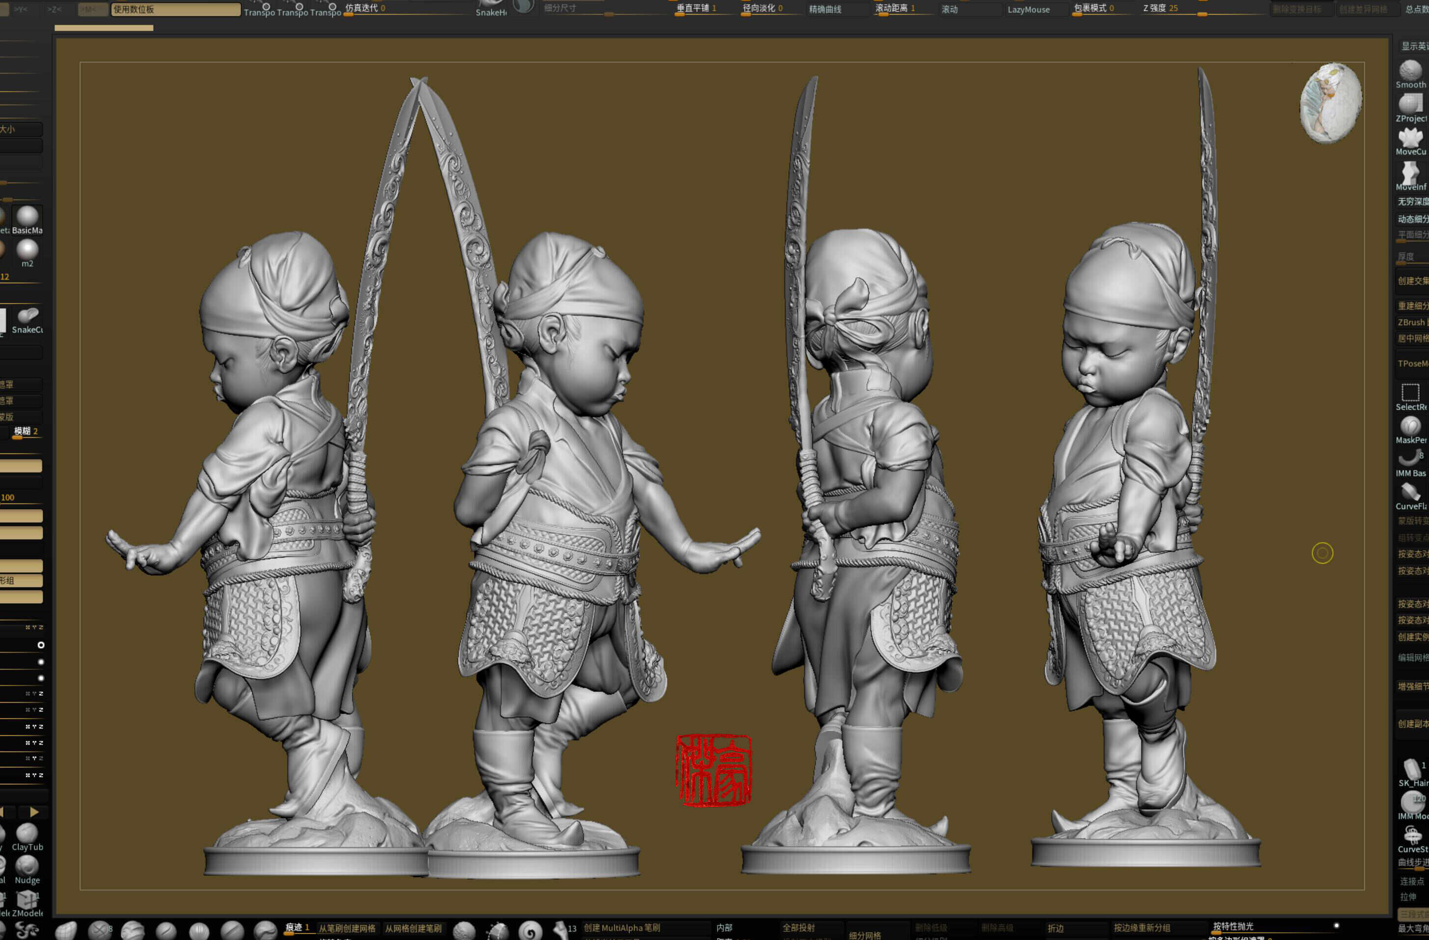Image resolution: width=1429 pixels, height=940 pixels.
Task: Choose the MoveCu brush icon
Action: [x=1410, y=142]
